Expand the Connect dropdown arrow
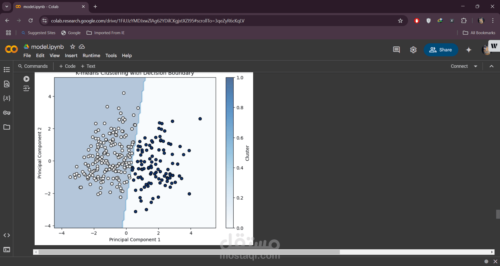The width and height of the screenshot is (500, 266). point(476,66)
